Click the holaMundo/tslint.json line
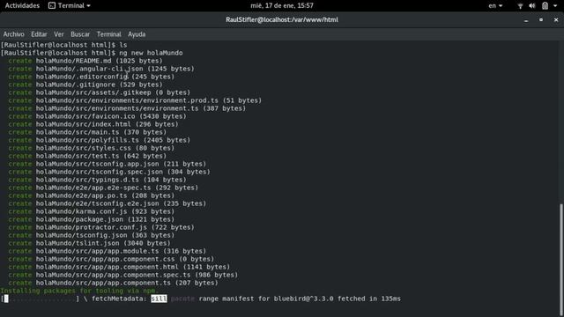 [89, 243]
